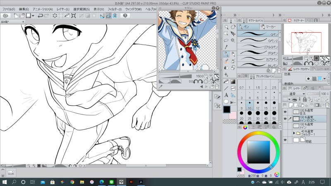This screenshot has width=331, height=186.
Task: Select the カブラペン brush
Action: coord(258,59)
